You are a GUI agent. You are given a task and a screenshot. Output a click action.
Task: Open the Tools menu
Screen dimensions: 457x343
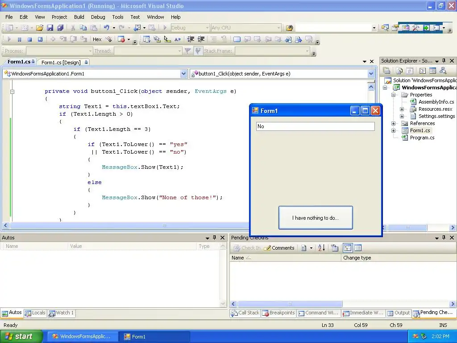pos(118,17)
